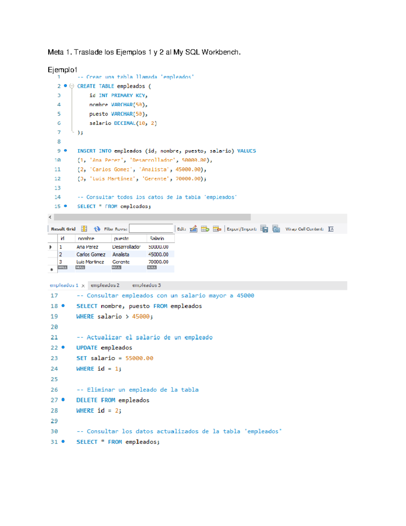
Task: Close the empleados 1 tab
Action: tap(83, 286)
